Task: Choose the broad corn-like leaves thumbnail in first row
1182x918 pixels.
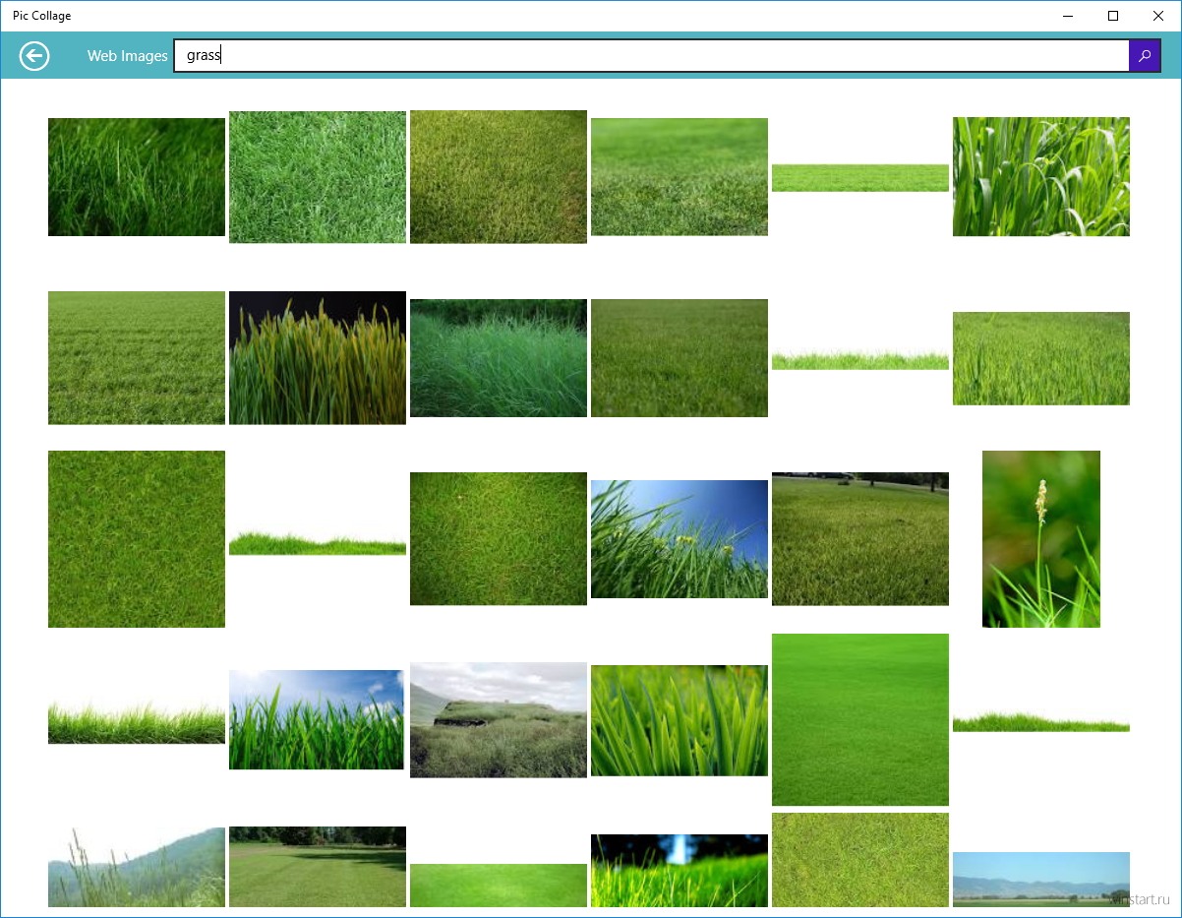Action: coord(1041,177)
